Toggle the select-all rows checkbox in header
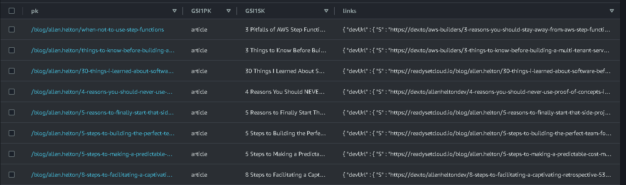Image resolution: width=626 pixels, height=185 pixels. [12, 11]
